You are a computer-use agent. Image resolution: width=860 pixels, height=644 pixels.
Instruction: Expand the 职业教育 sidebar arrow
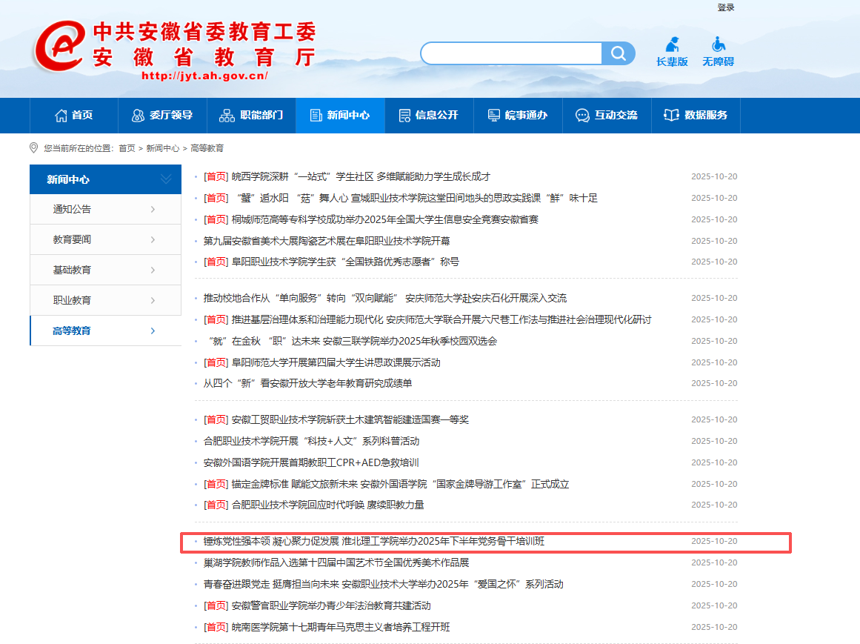pos(153,301)
